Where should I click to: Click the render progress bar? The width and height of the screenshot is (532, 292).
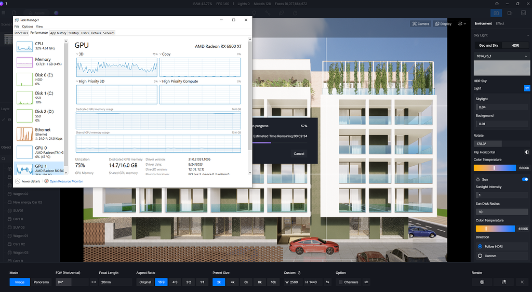click(280, 143)
